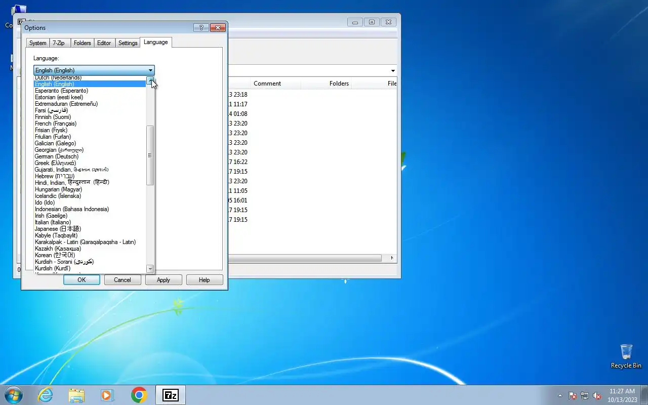Pick German (Deutsch) language
Viewport: 648px width, 405px height.
[x=90, y=156]
